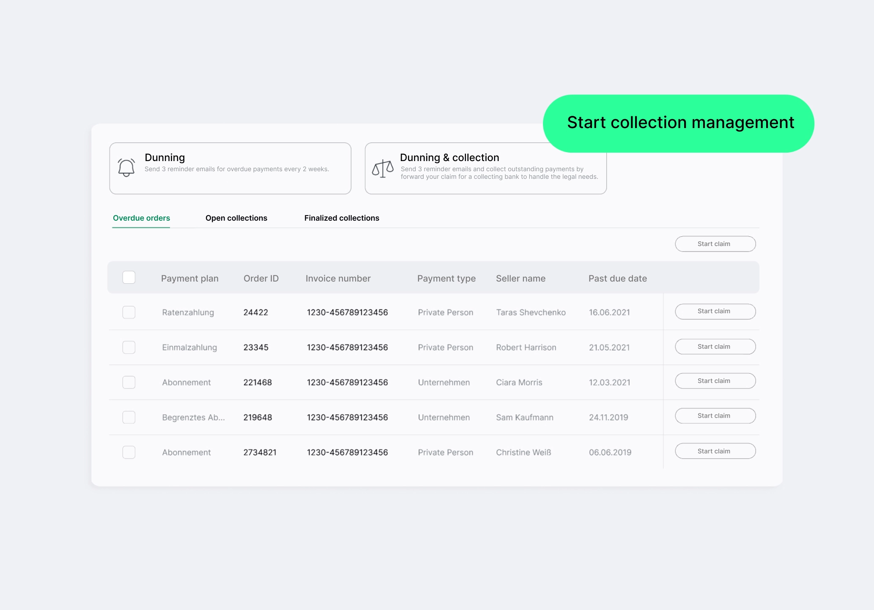The width and height of the screenshot is (874, 610).
Task: Open the Finalized collections tab
Action: coord(341,218)
